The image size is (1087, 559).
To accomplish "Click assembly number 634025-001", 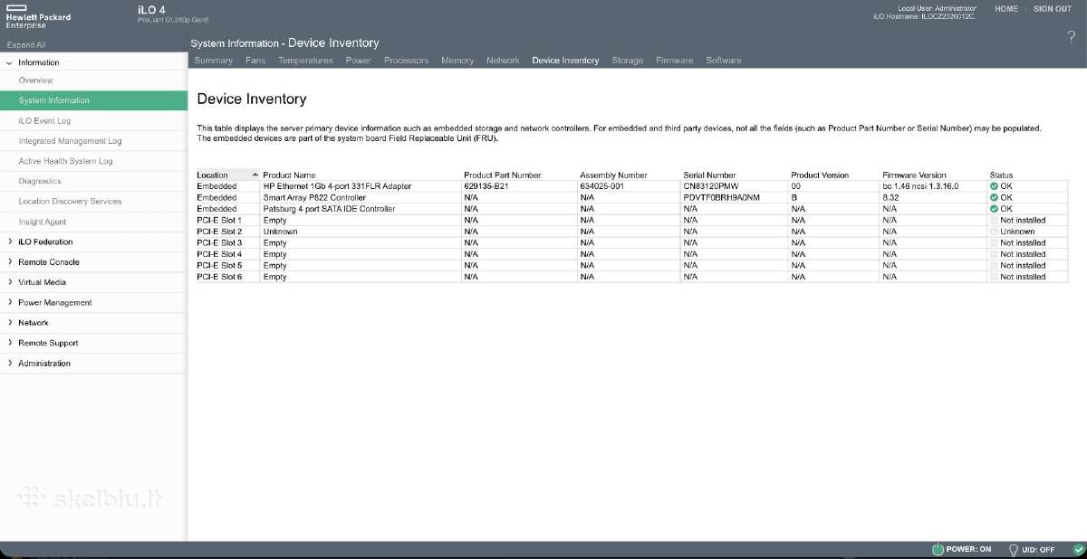I will (x=602, y=186).
